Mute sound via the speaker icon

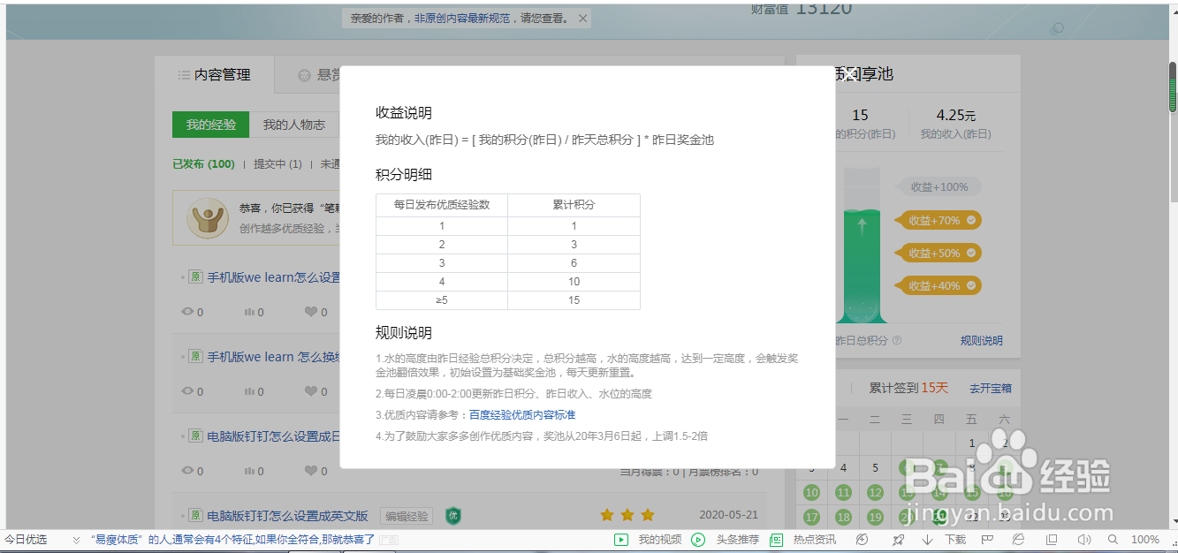coord(1083,539)
